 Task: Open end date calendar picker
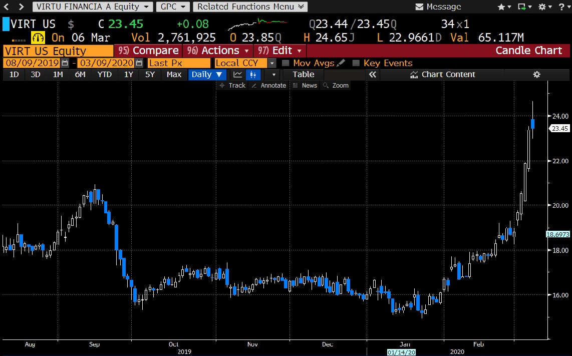tap(139, 63)
